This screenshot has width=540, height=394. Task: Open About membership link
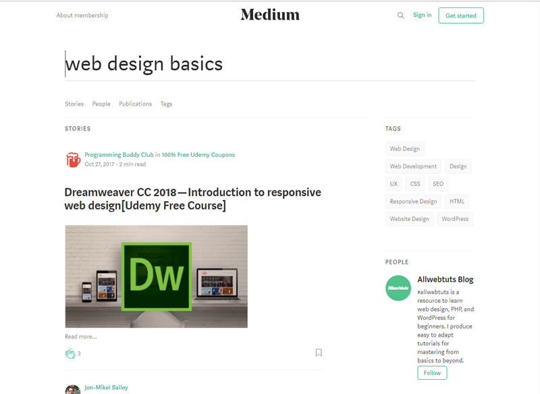[82, 16]
